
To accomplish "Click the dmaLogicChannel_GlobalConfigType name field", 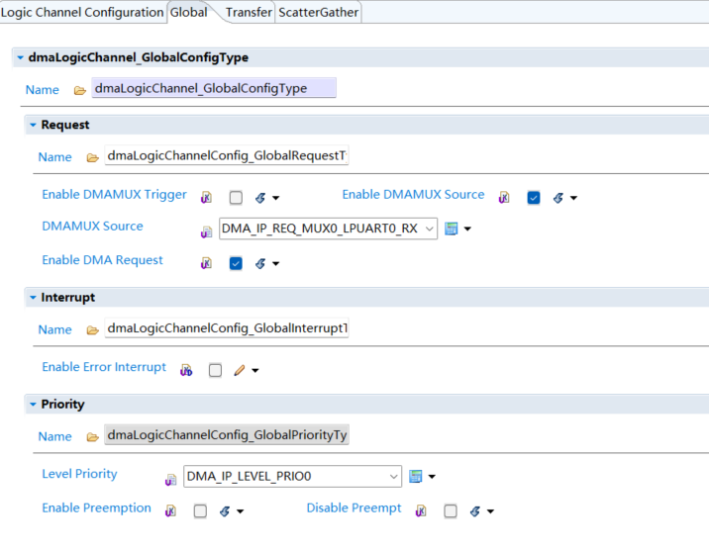I will click(x=214, y=89).
